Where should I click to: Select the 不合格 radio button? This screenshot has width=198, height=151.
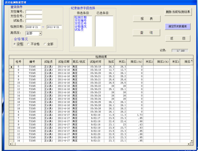(28, 44)
